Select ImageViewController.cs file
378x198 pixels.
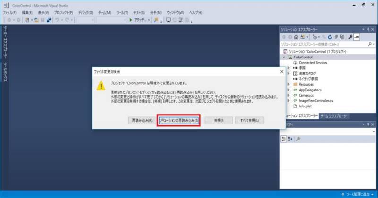click(x=316, y=101)
